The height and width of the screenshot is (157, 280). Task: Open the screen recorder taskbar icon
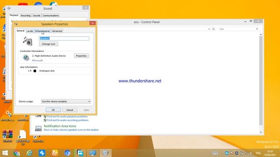click(x=80, y=153)
